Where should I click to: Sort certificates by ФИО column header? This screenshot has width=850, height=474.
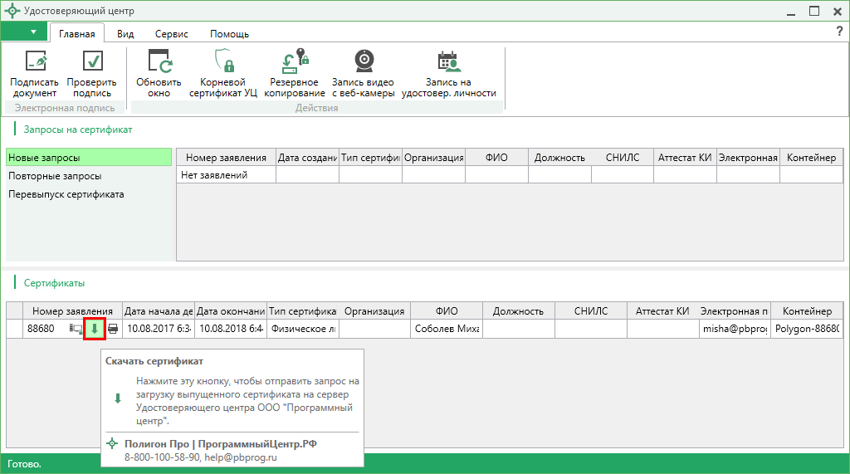coord(447,311)
